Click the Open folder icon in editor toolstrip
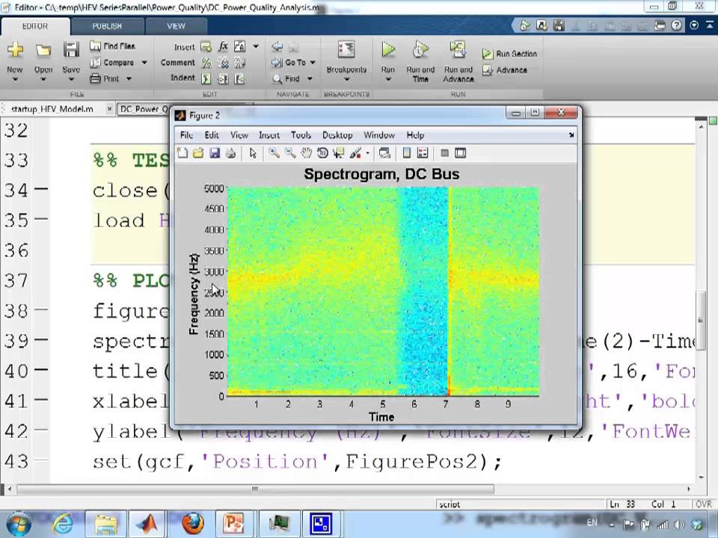718x538 pixels. point(43,50)
